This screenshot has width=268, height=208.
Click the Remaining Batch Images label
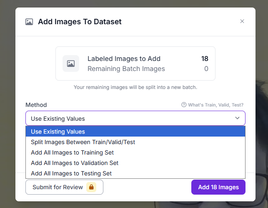[x=126, y=69]
